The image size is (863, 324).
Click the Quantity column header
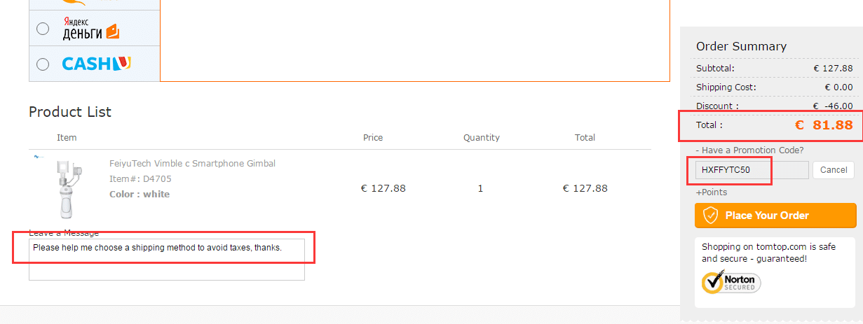pyautogui.click(x=482, y=137)
